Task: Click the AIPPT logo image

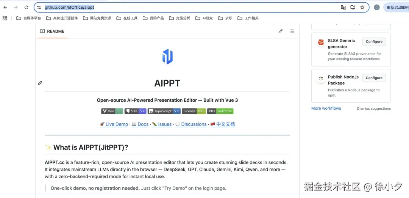Action: click(167, 57)
